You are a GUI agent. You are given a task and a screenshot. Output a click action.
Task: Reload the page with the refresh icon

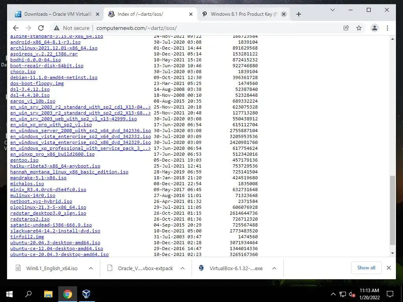click(41, 28)
